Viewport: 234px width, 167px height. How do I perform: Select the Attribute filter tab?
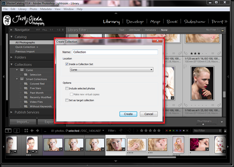(135, 30)
